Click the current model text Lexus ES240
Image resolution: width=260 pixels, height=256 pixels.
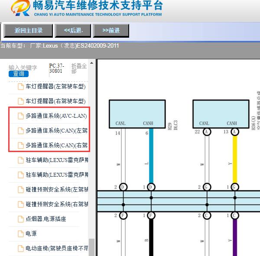(60, 46)
